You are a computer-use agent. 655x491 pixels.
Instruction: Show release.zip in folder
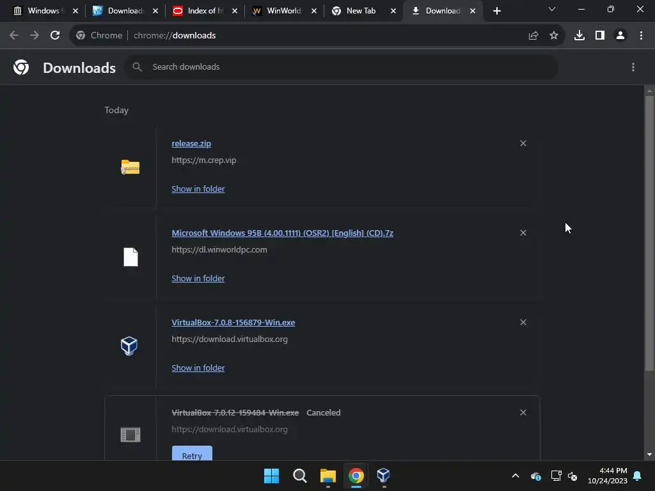198,189
